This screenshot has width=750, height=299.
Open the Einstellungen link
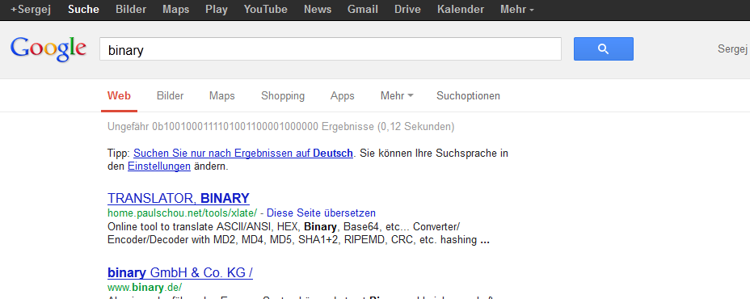pyautogui.click(x=159, y=166)
